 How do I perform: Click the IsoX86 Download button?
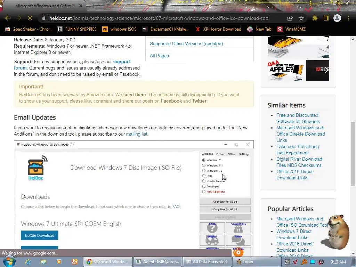click(x=40, y=235)
